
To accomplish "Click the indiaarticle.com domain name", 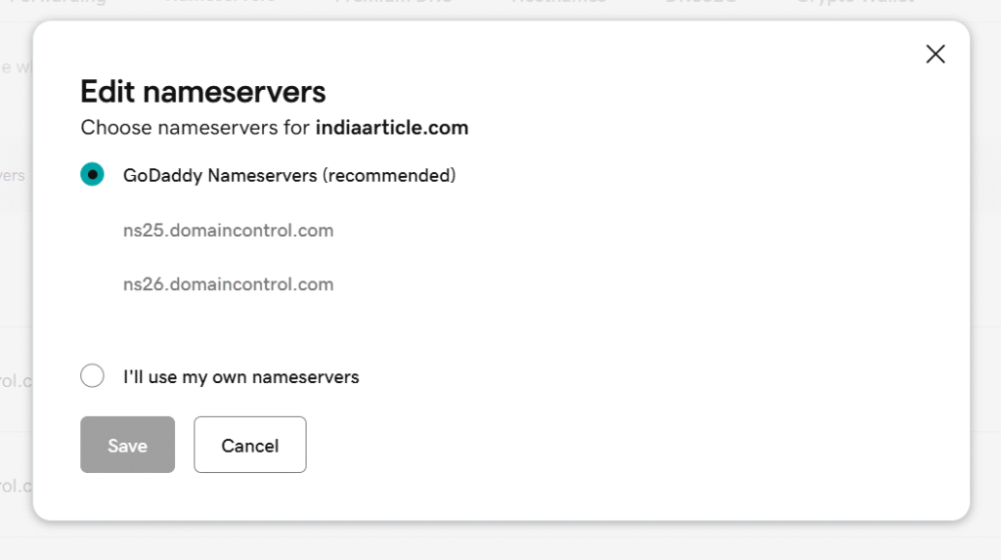I will (x=392, y=127).
